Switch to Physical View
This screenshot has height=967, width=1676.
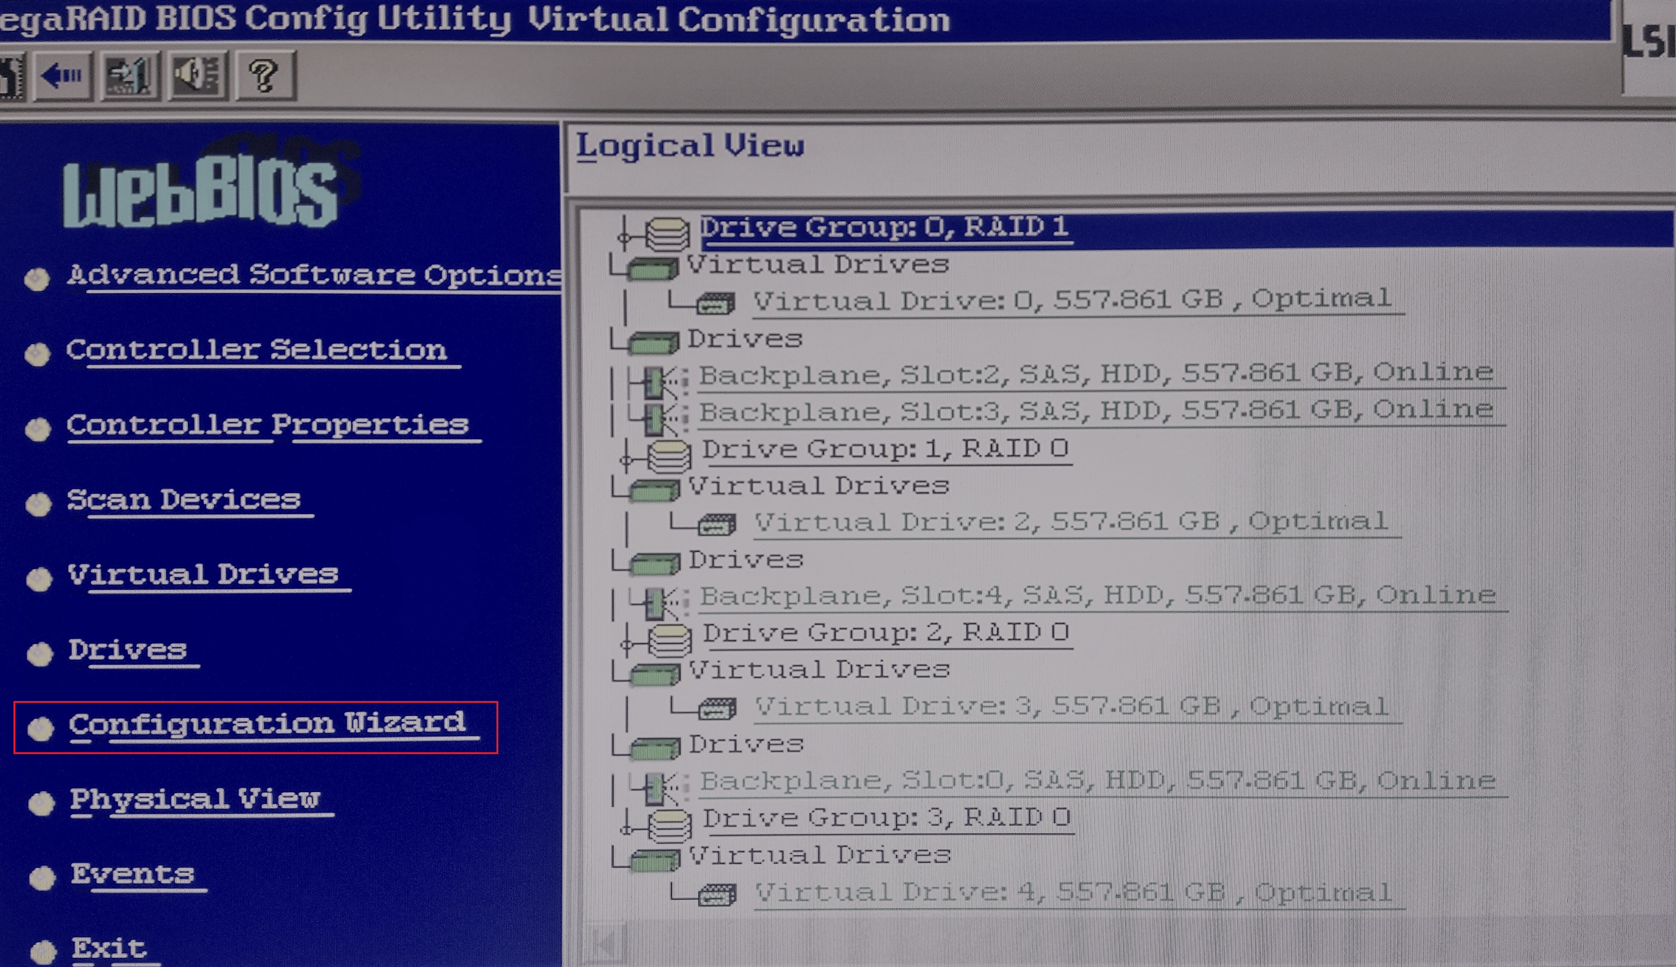(x=202, y=801)
